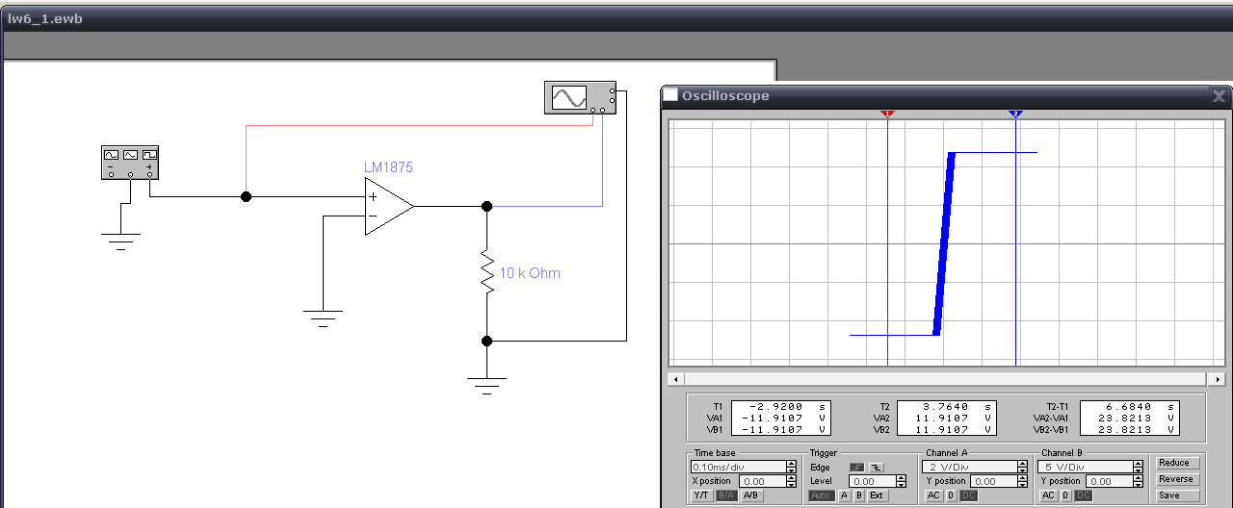This screenshot has width=1233, height=508.
Task: Set trigger to rising edge
Action: (856, 467)
